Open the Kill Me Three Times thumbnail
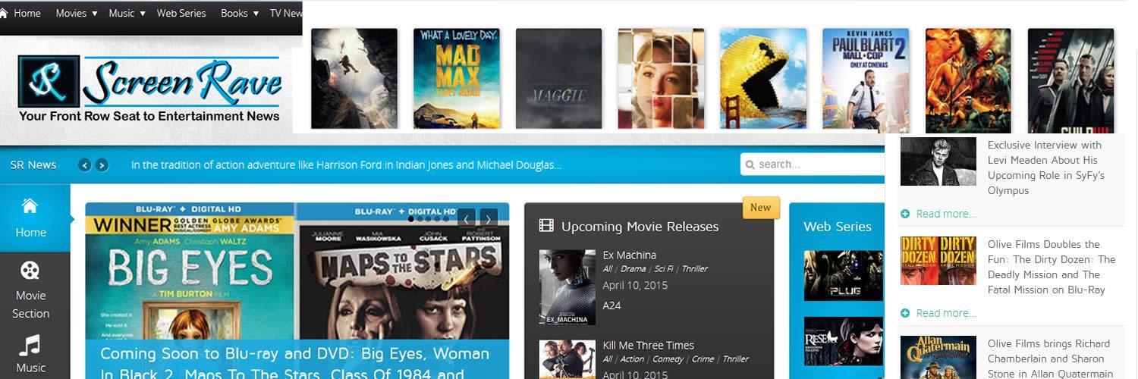 pyautogui.click(x=567, y=359)
